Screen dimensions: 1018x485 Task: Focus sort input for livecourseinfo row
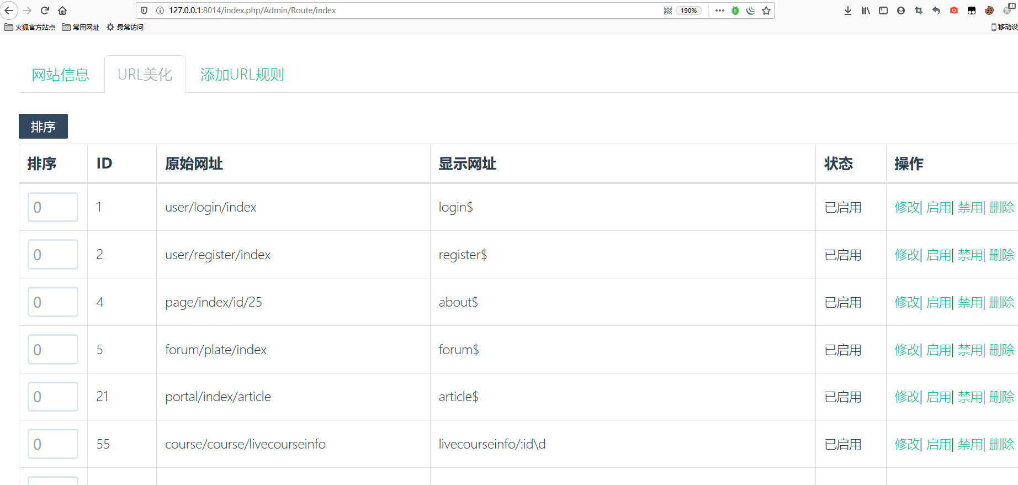tap(53, 444)
